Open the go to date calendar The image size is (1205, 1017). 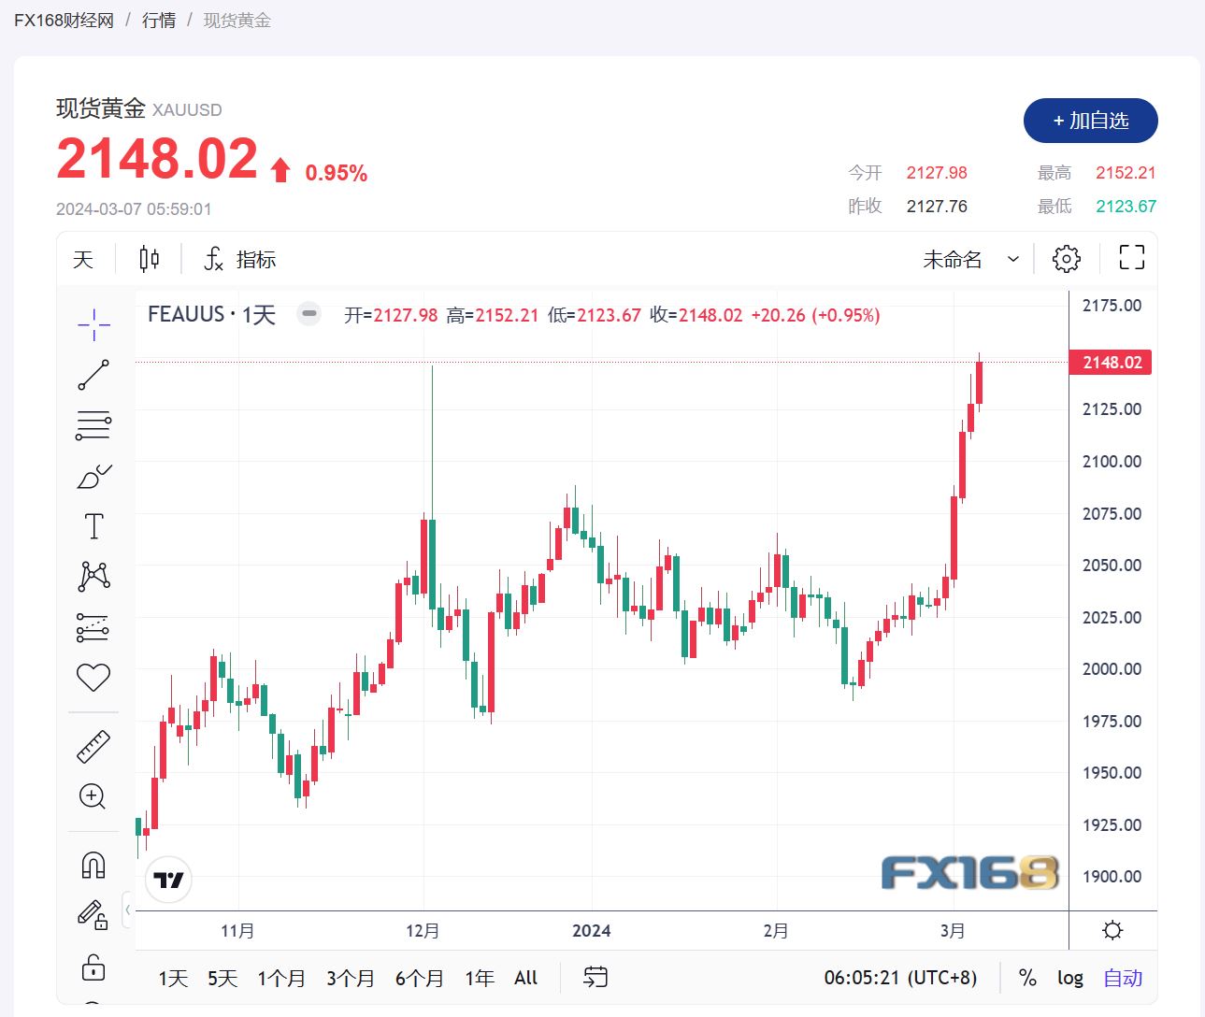coord(595,978)
